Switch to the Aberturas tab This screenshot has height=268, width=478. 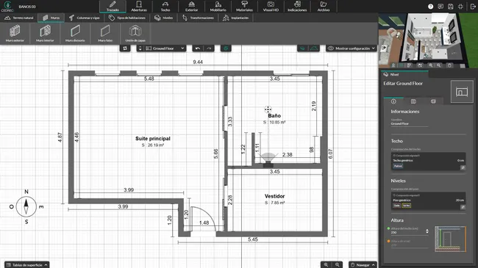coord(139,7)
